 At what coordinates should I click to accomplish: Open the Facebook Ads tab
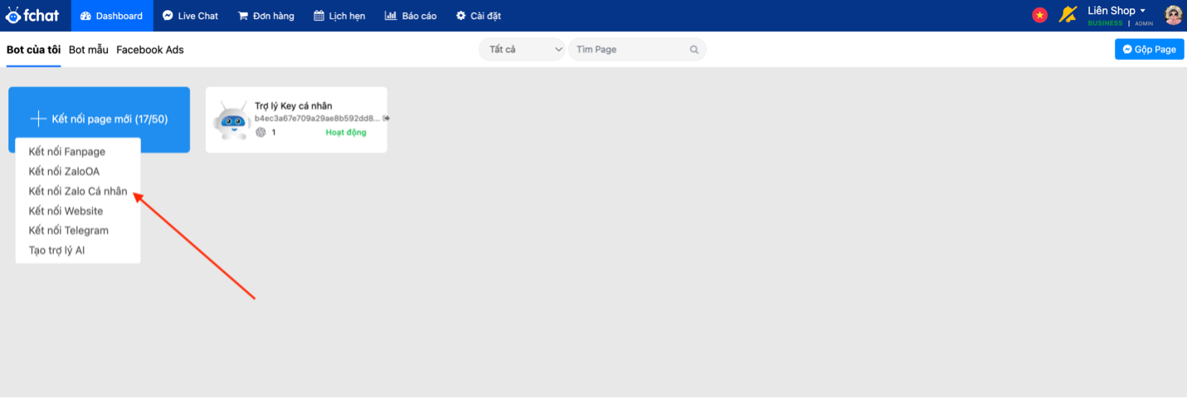[149, 50]
